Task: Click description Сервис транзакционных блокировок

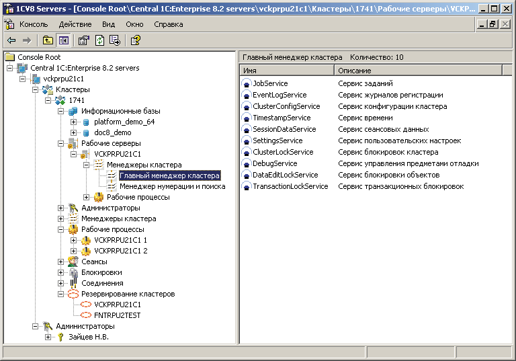Action: click(401, 186)
